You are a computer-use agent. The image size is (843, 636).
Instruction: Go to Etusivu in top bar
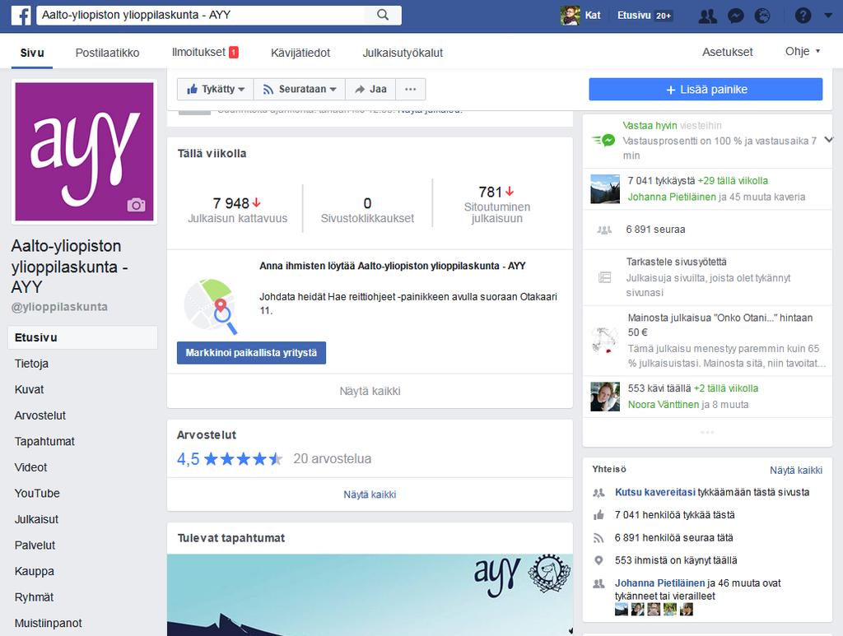coord(634,16)
